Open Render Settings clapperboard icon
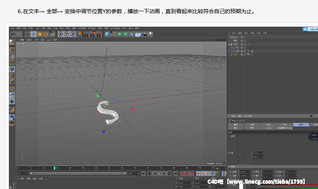318x189 pixels. coord(99,34)
